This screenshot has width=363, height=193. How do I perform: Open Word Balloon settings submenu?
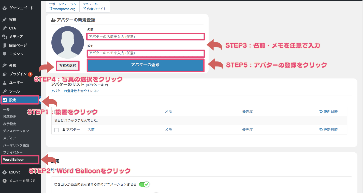[x=14, y=159]
